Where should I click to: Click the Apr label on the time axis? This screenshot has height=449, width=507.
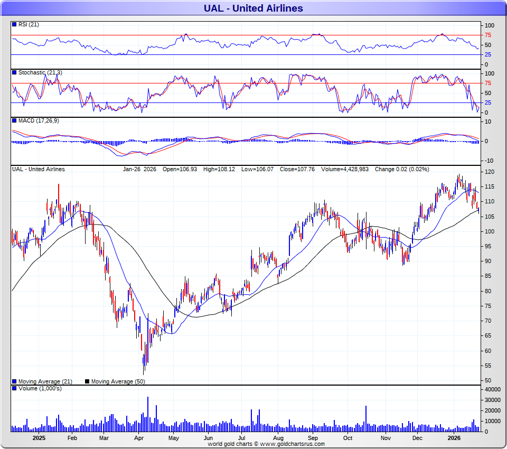point(139,438)
